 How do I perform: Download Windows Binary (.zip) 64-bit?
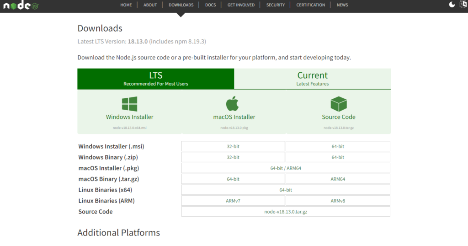pyautogui.click(x=338, y=157)
